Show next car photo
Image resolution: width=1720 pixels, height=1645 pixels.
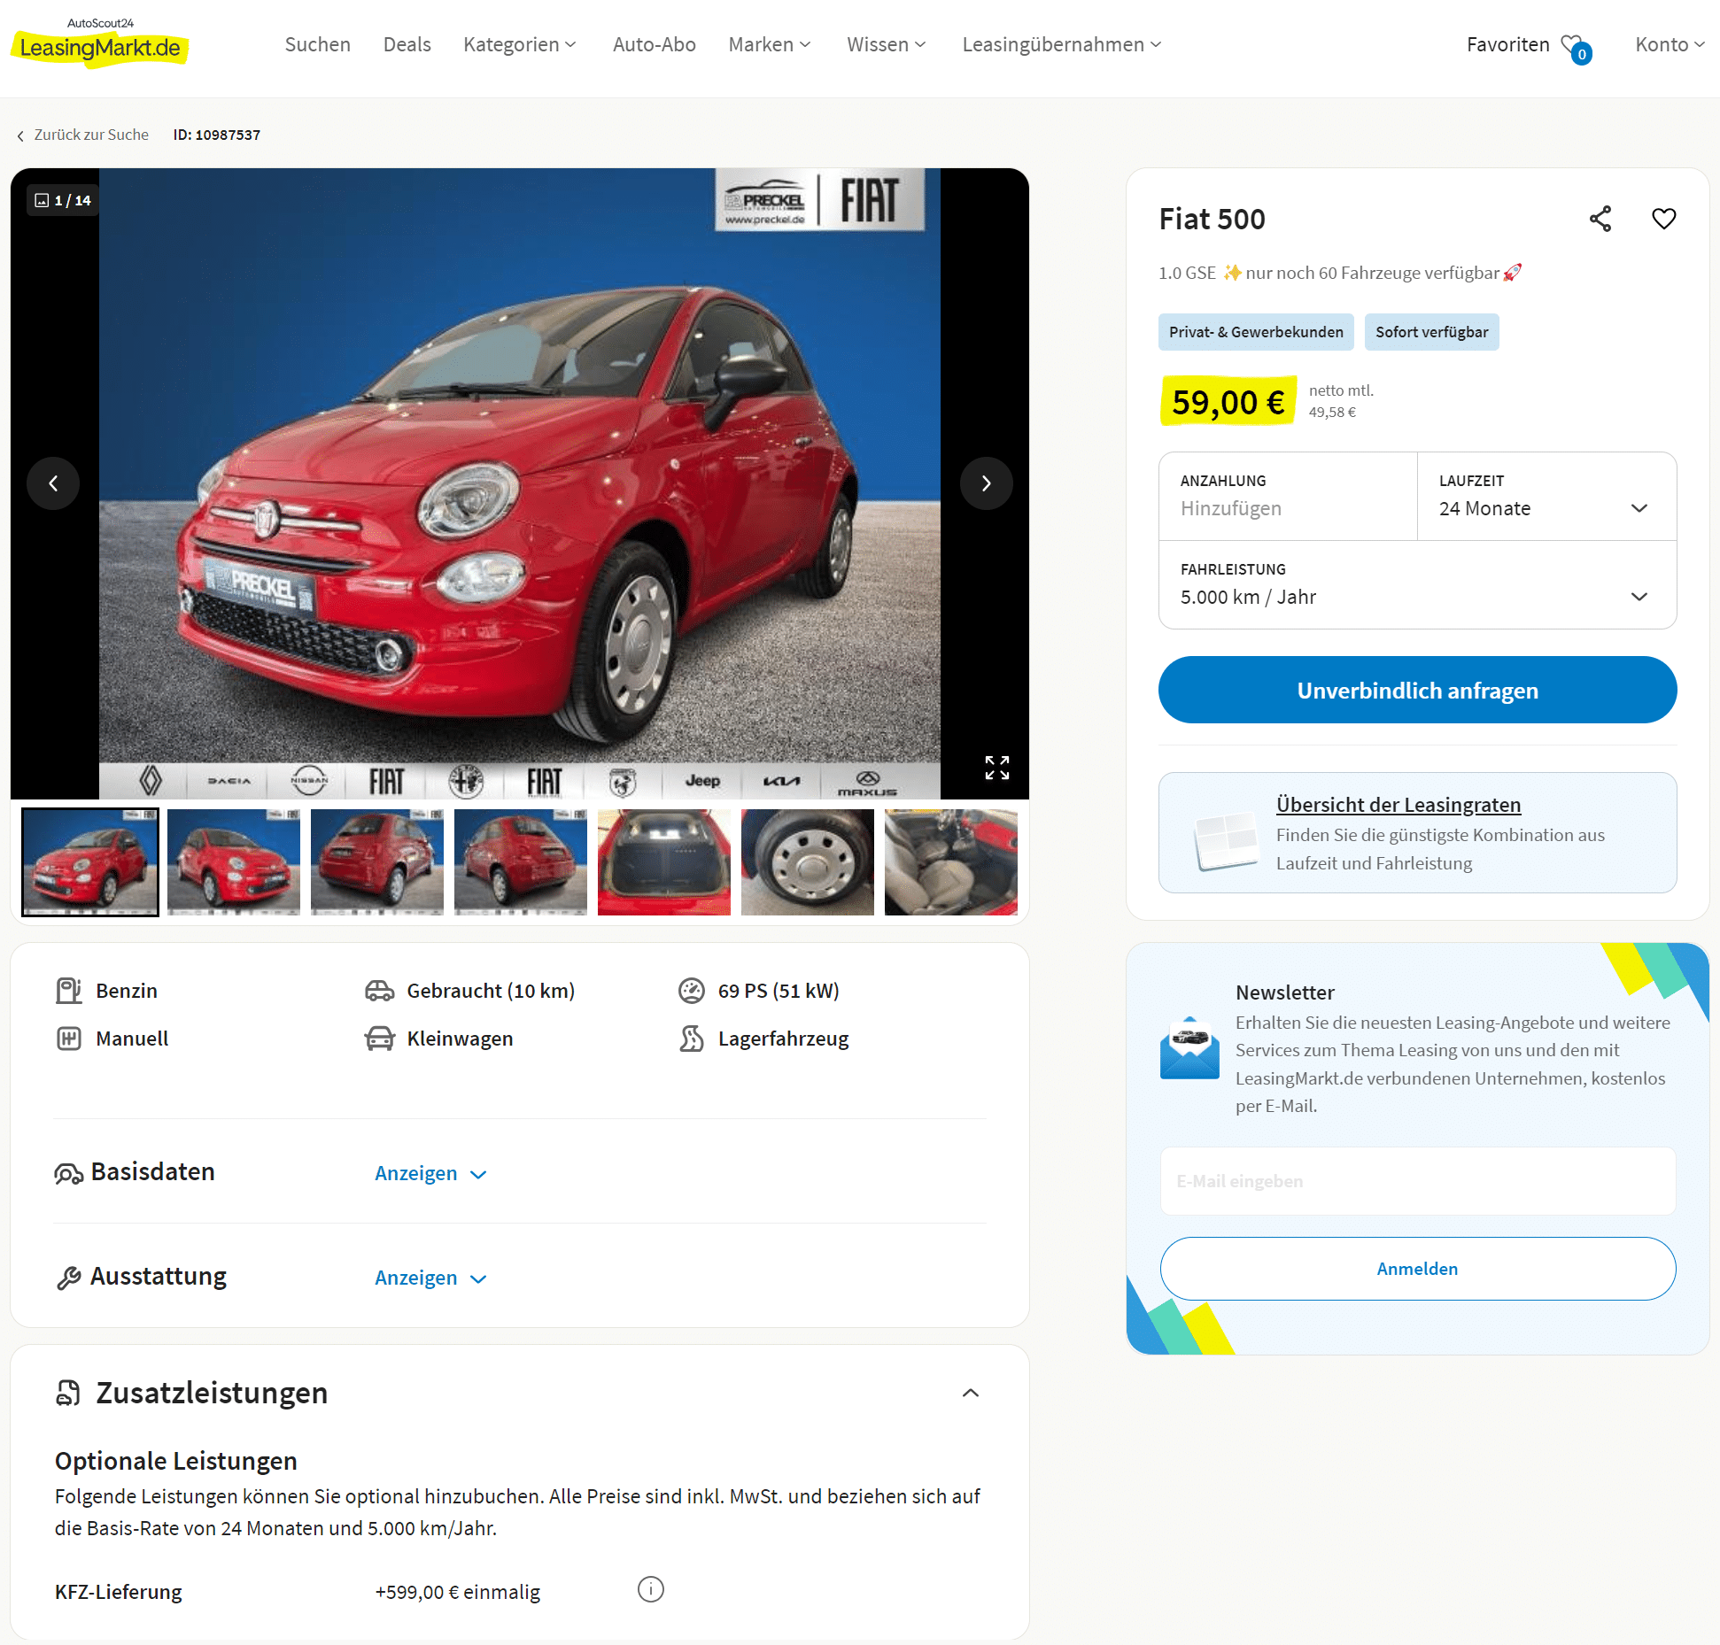coord(986,483)
